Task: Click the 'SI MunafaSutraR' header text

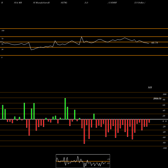Action: (41, 3)
